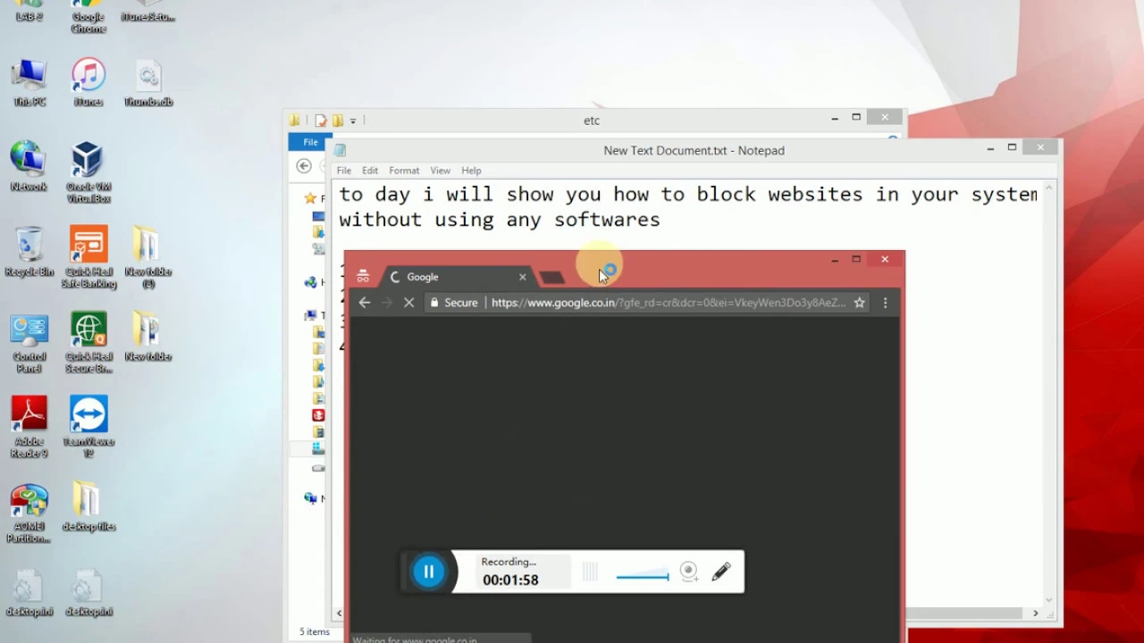Launch Quick Heal Safe Banking
Viewport: 1144px width, 643px height.
(x=88, y=257)
